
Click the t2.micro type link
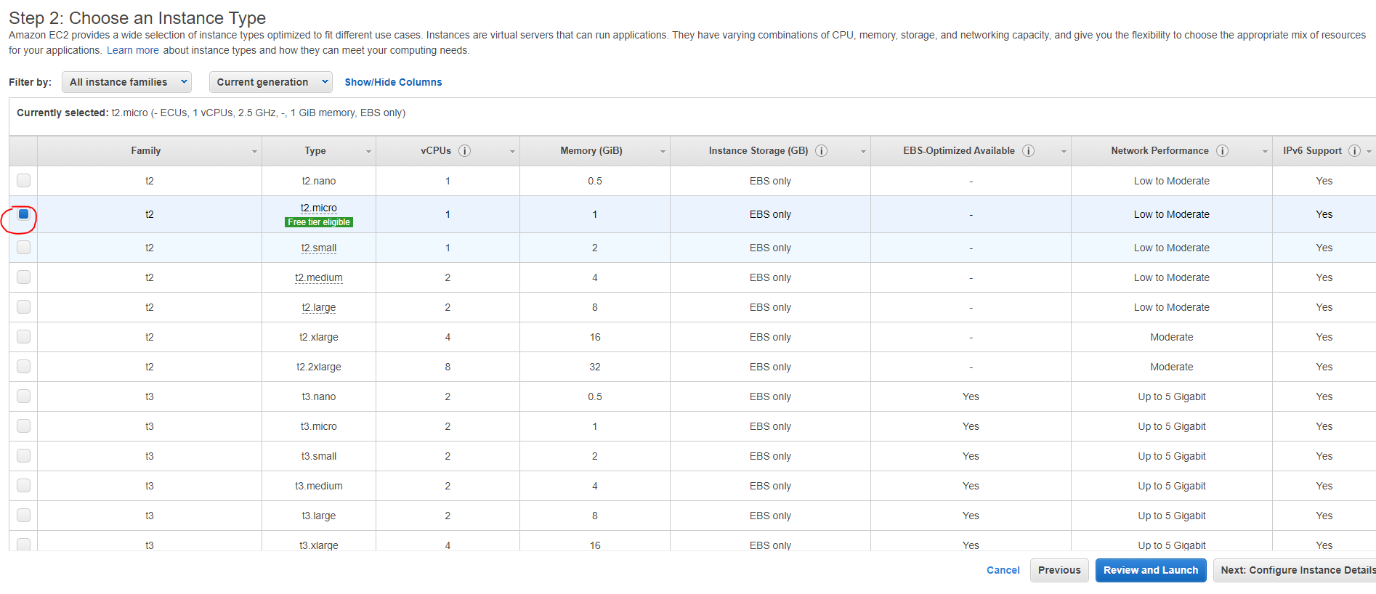click(x=319, y=208)
